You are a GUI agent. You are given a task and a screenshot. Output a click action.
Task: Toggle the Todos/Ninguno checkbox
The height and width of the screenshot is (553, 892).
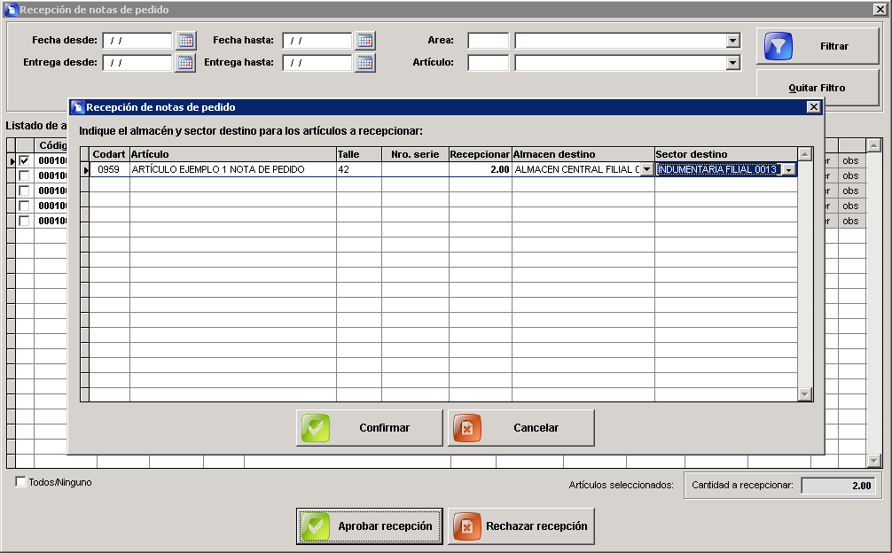click(x=20, y=482)
